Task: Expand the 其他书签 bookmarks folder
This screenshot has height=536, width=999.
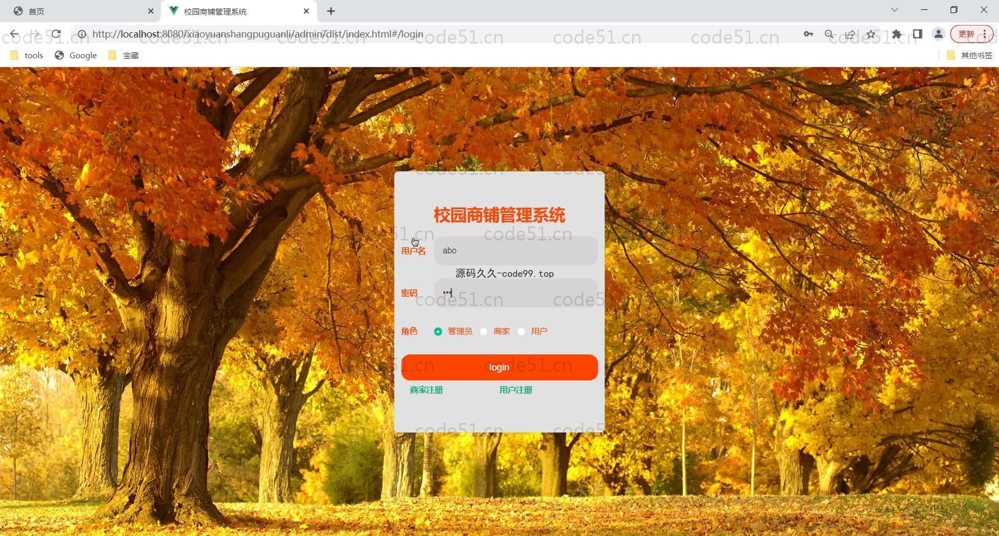Action: (970, 55)
